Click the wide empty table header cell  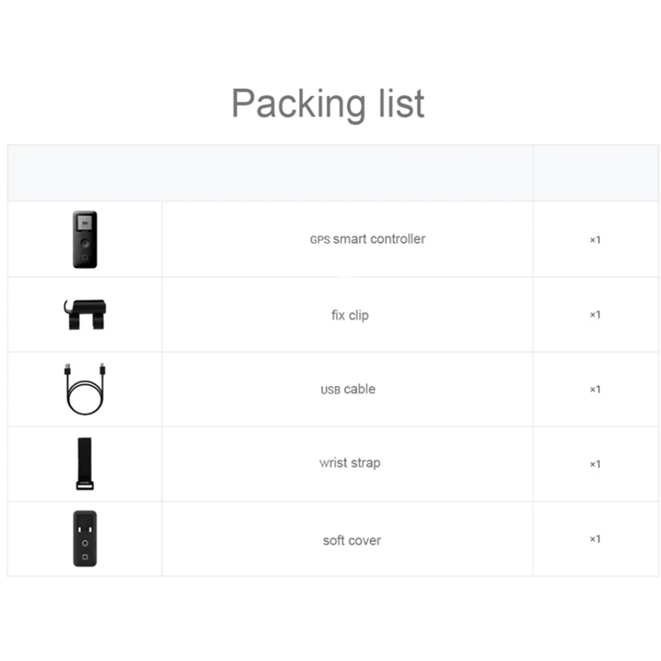(270, 174)
